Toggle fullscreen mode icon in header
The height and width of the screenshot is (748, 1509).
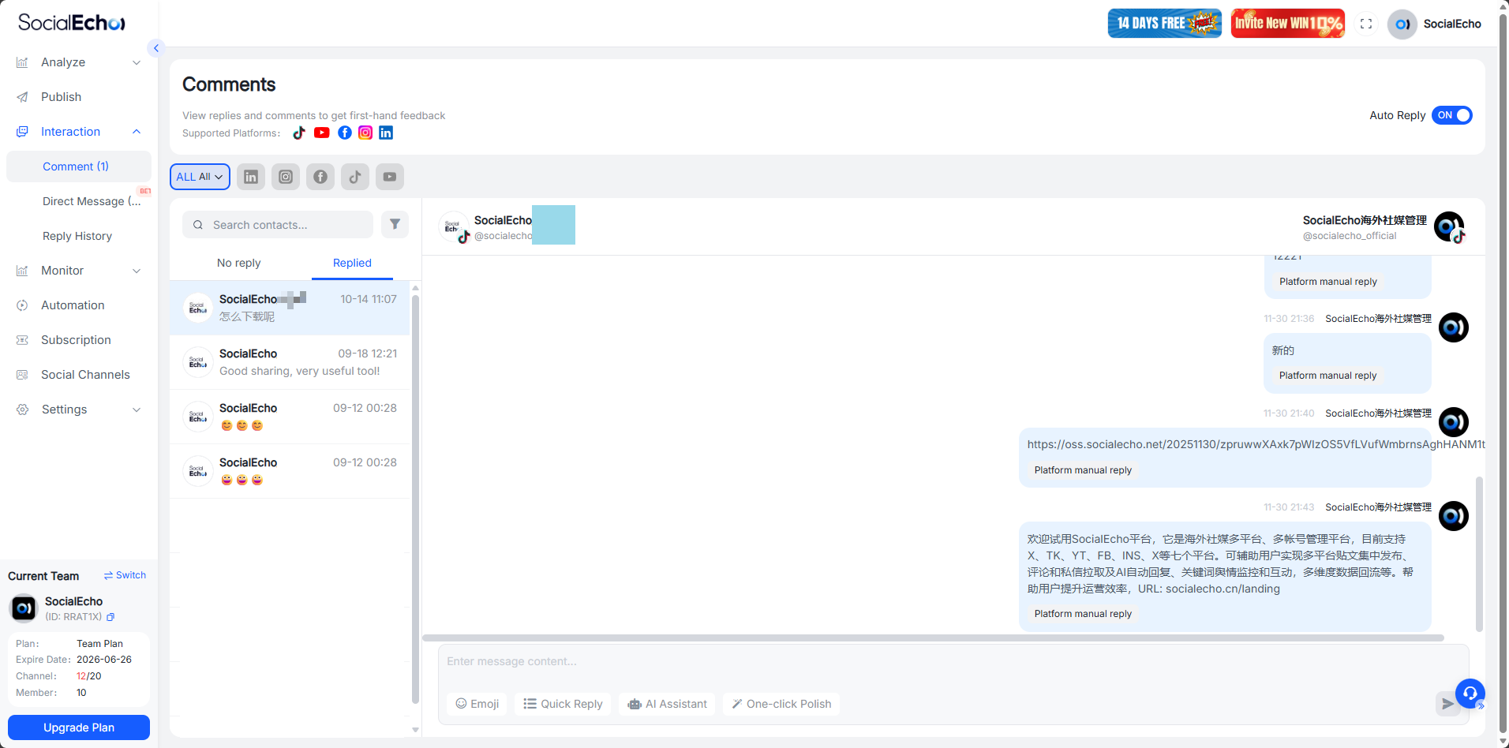(x=1366, y=24)
